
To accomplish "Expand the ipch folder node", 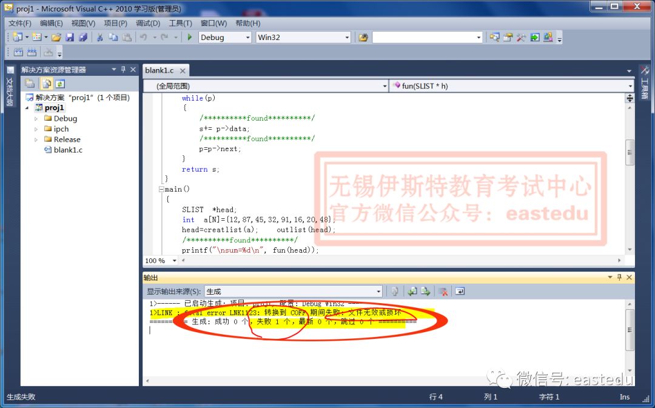I will tap(36, 129).
